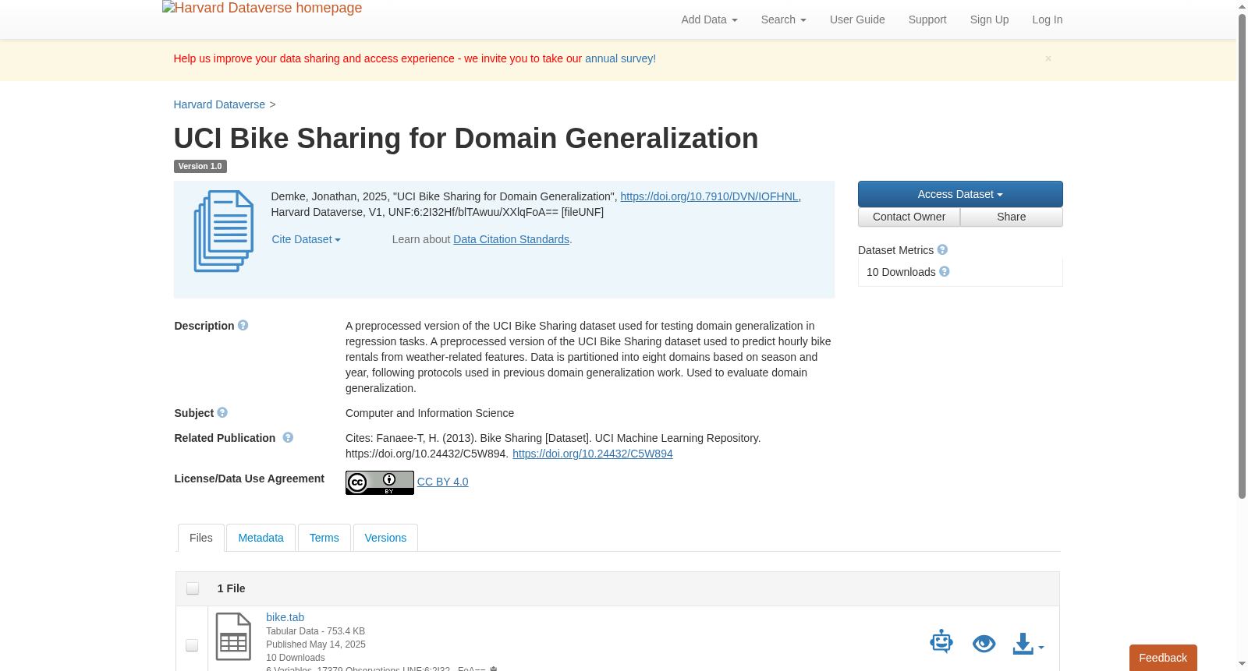Viewport: 1248px width, 671px height.
Task: Switch to the Metadata tab
Action: click(261, 538)
